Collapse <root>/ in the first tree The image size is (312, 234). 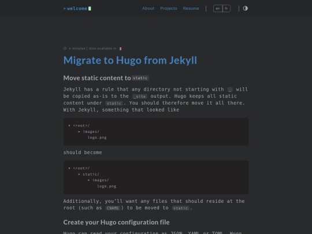69,125
